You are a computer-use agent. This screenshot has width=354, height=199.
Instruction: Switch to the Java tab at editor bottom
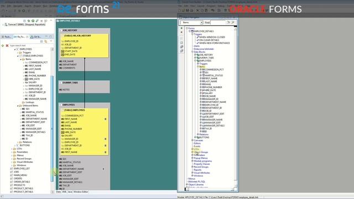(70, 192)
